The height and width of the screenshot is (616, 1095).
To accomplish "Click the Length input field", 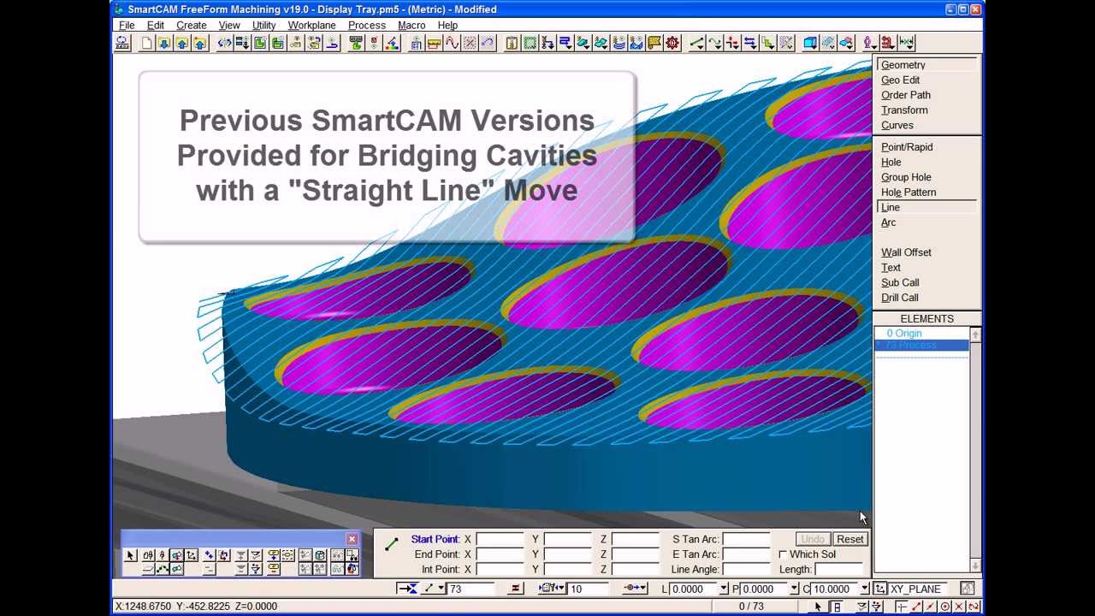I will (838, 569).
